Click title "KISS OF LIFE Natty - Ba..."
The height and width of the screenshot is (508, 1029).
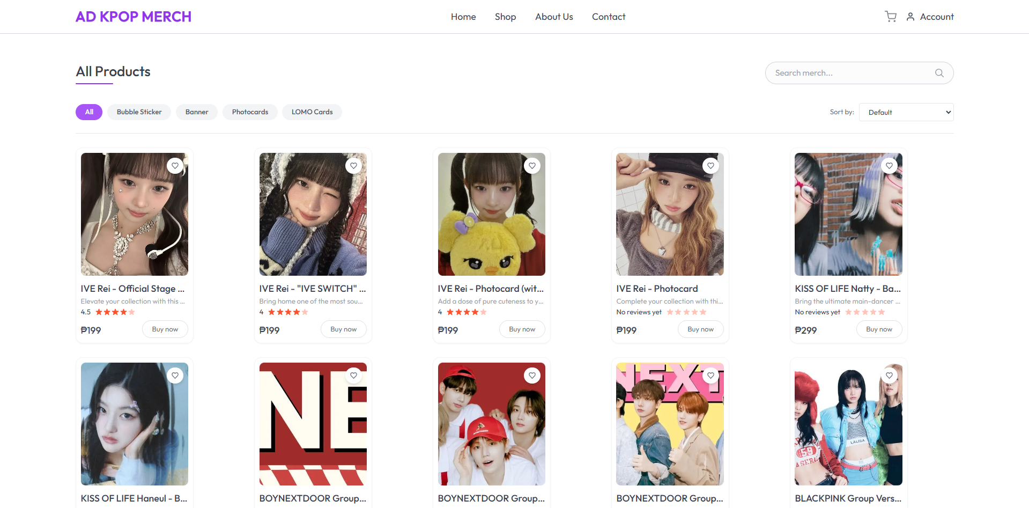(x=848, y=289)
